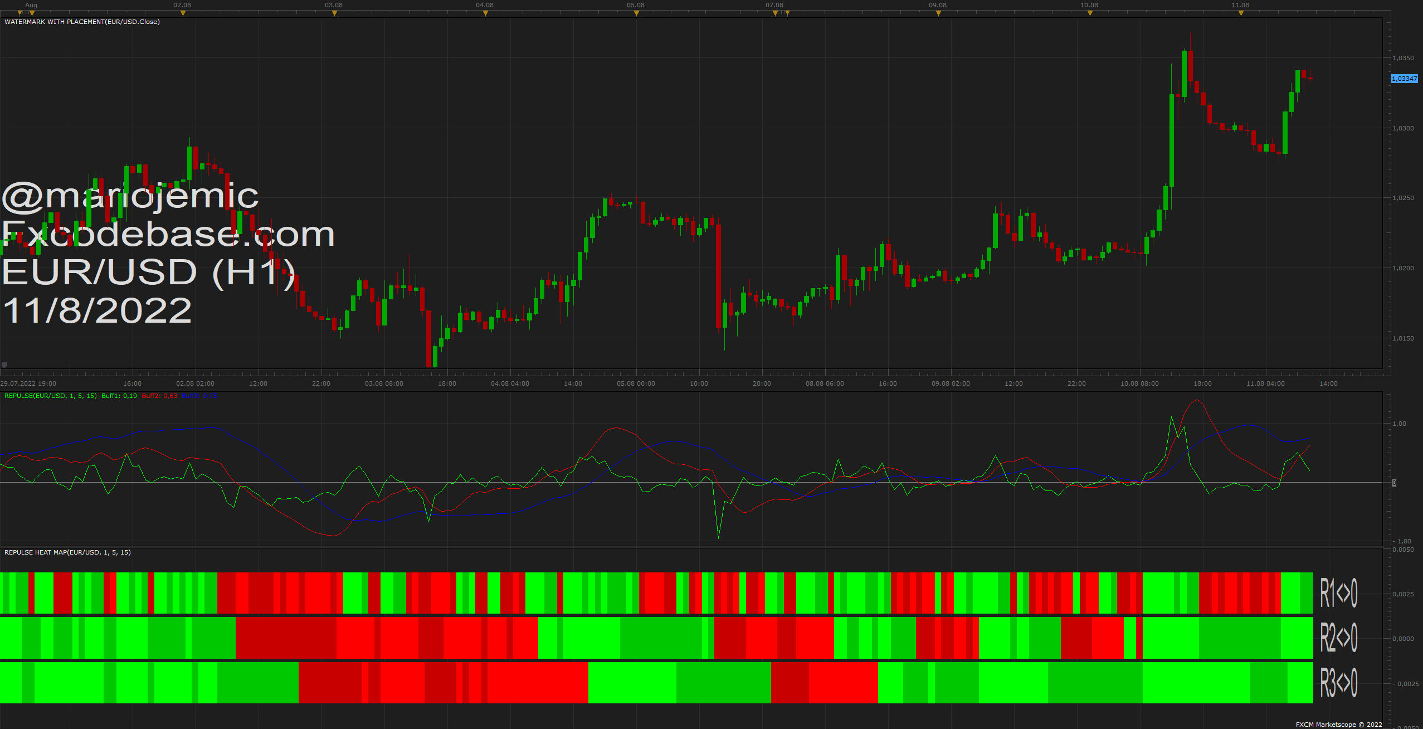The image size is (1423, 729).
Task: Click the 08.08 06:00 time axis label
Action: (x=825, y=383)
